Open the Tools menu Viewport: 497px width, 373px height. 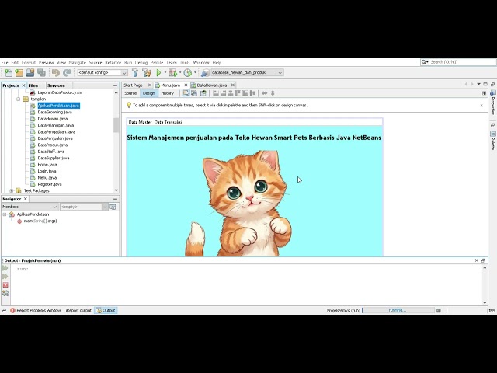click(x=185, y=62)
